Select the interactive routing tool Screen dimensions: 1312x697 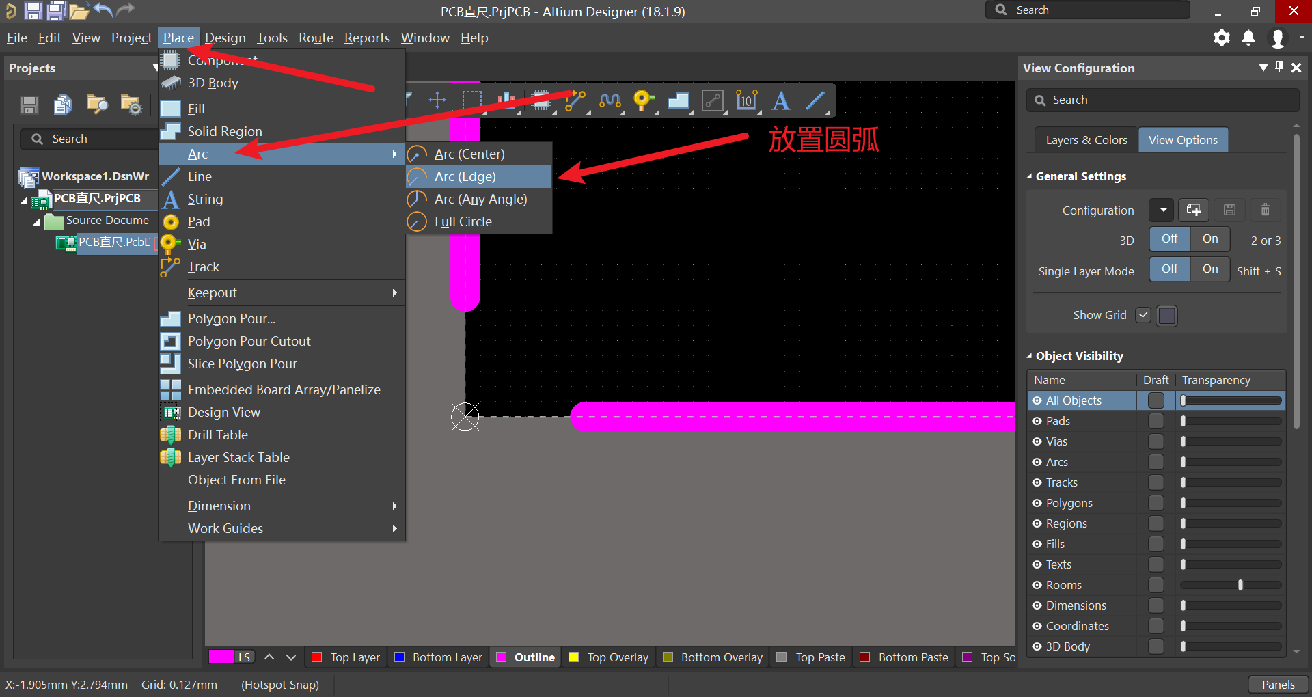[576, 100]
